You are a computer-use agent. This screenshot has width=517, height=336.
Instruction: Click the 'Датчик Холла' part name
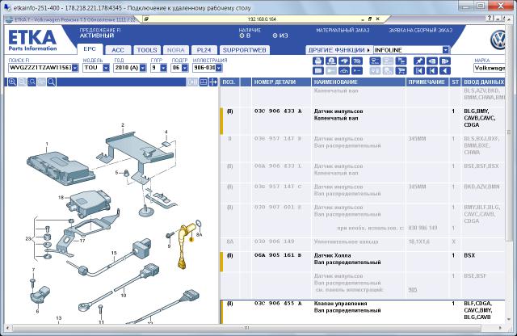point(332,255)
